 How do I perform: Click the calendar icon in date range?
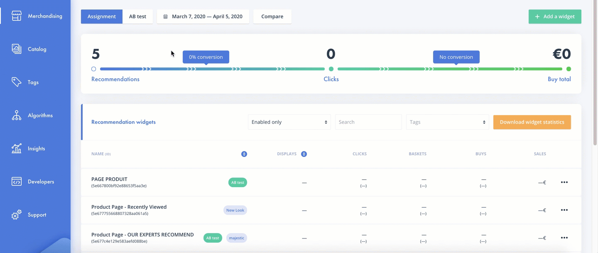[165, 17]
